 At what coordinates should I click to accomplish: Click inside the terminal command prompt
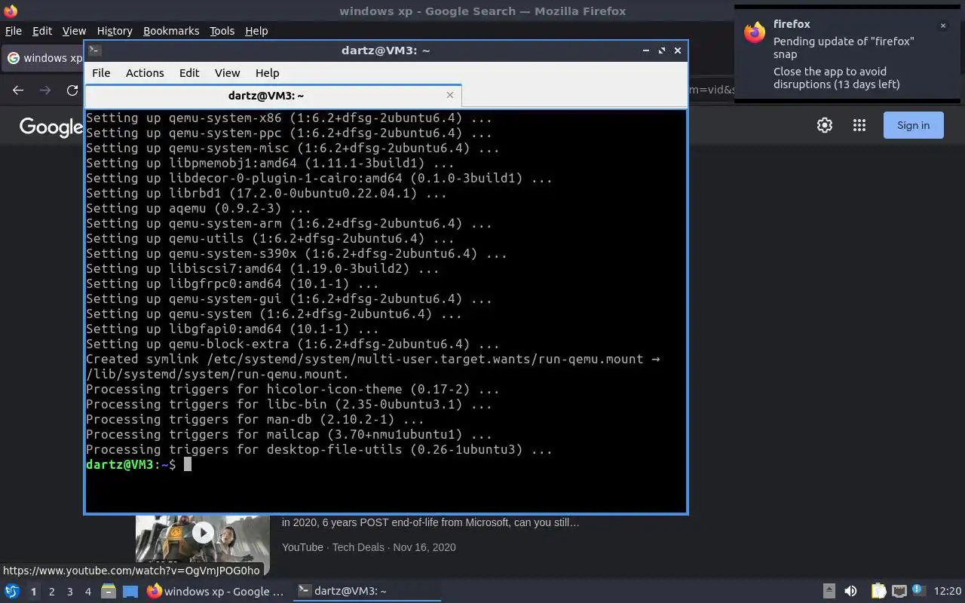[x=187, y=464]
